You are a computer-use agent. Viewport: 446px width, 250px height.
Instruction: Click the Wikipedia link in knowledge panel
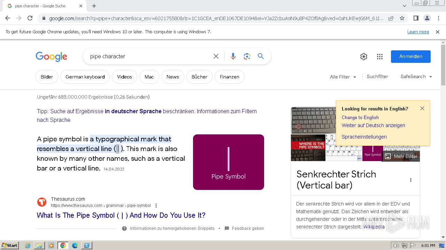[374, 227]
